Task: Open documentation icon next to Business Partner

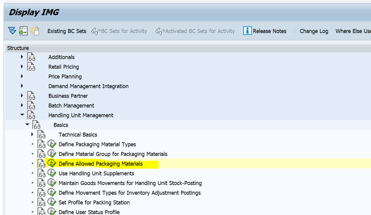Action: tap(32, 96)
